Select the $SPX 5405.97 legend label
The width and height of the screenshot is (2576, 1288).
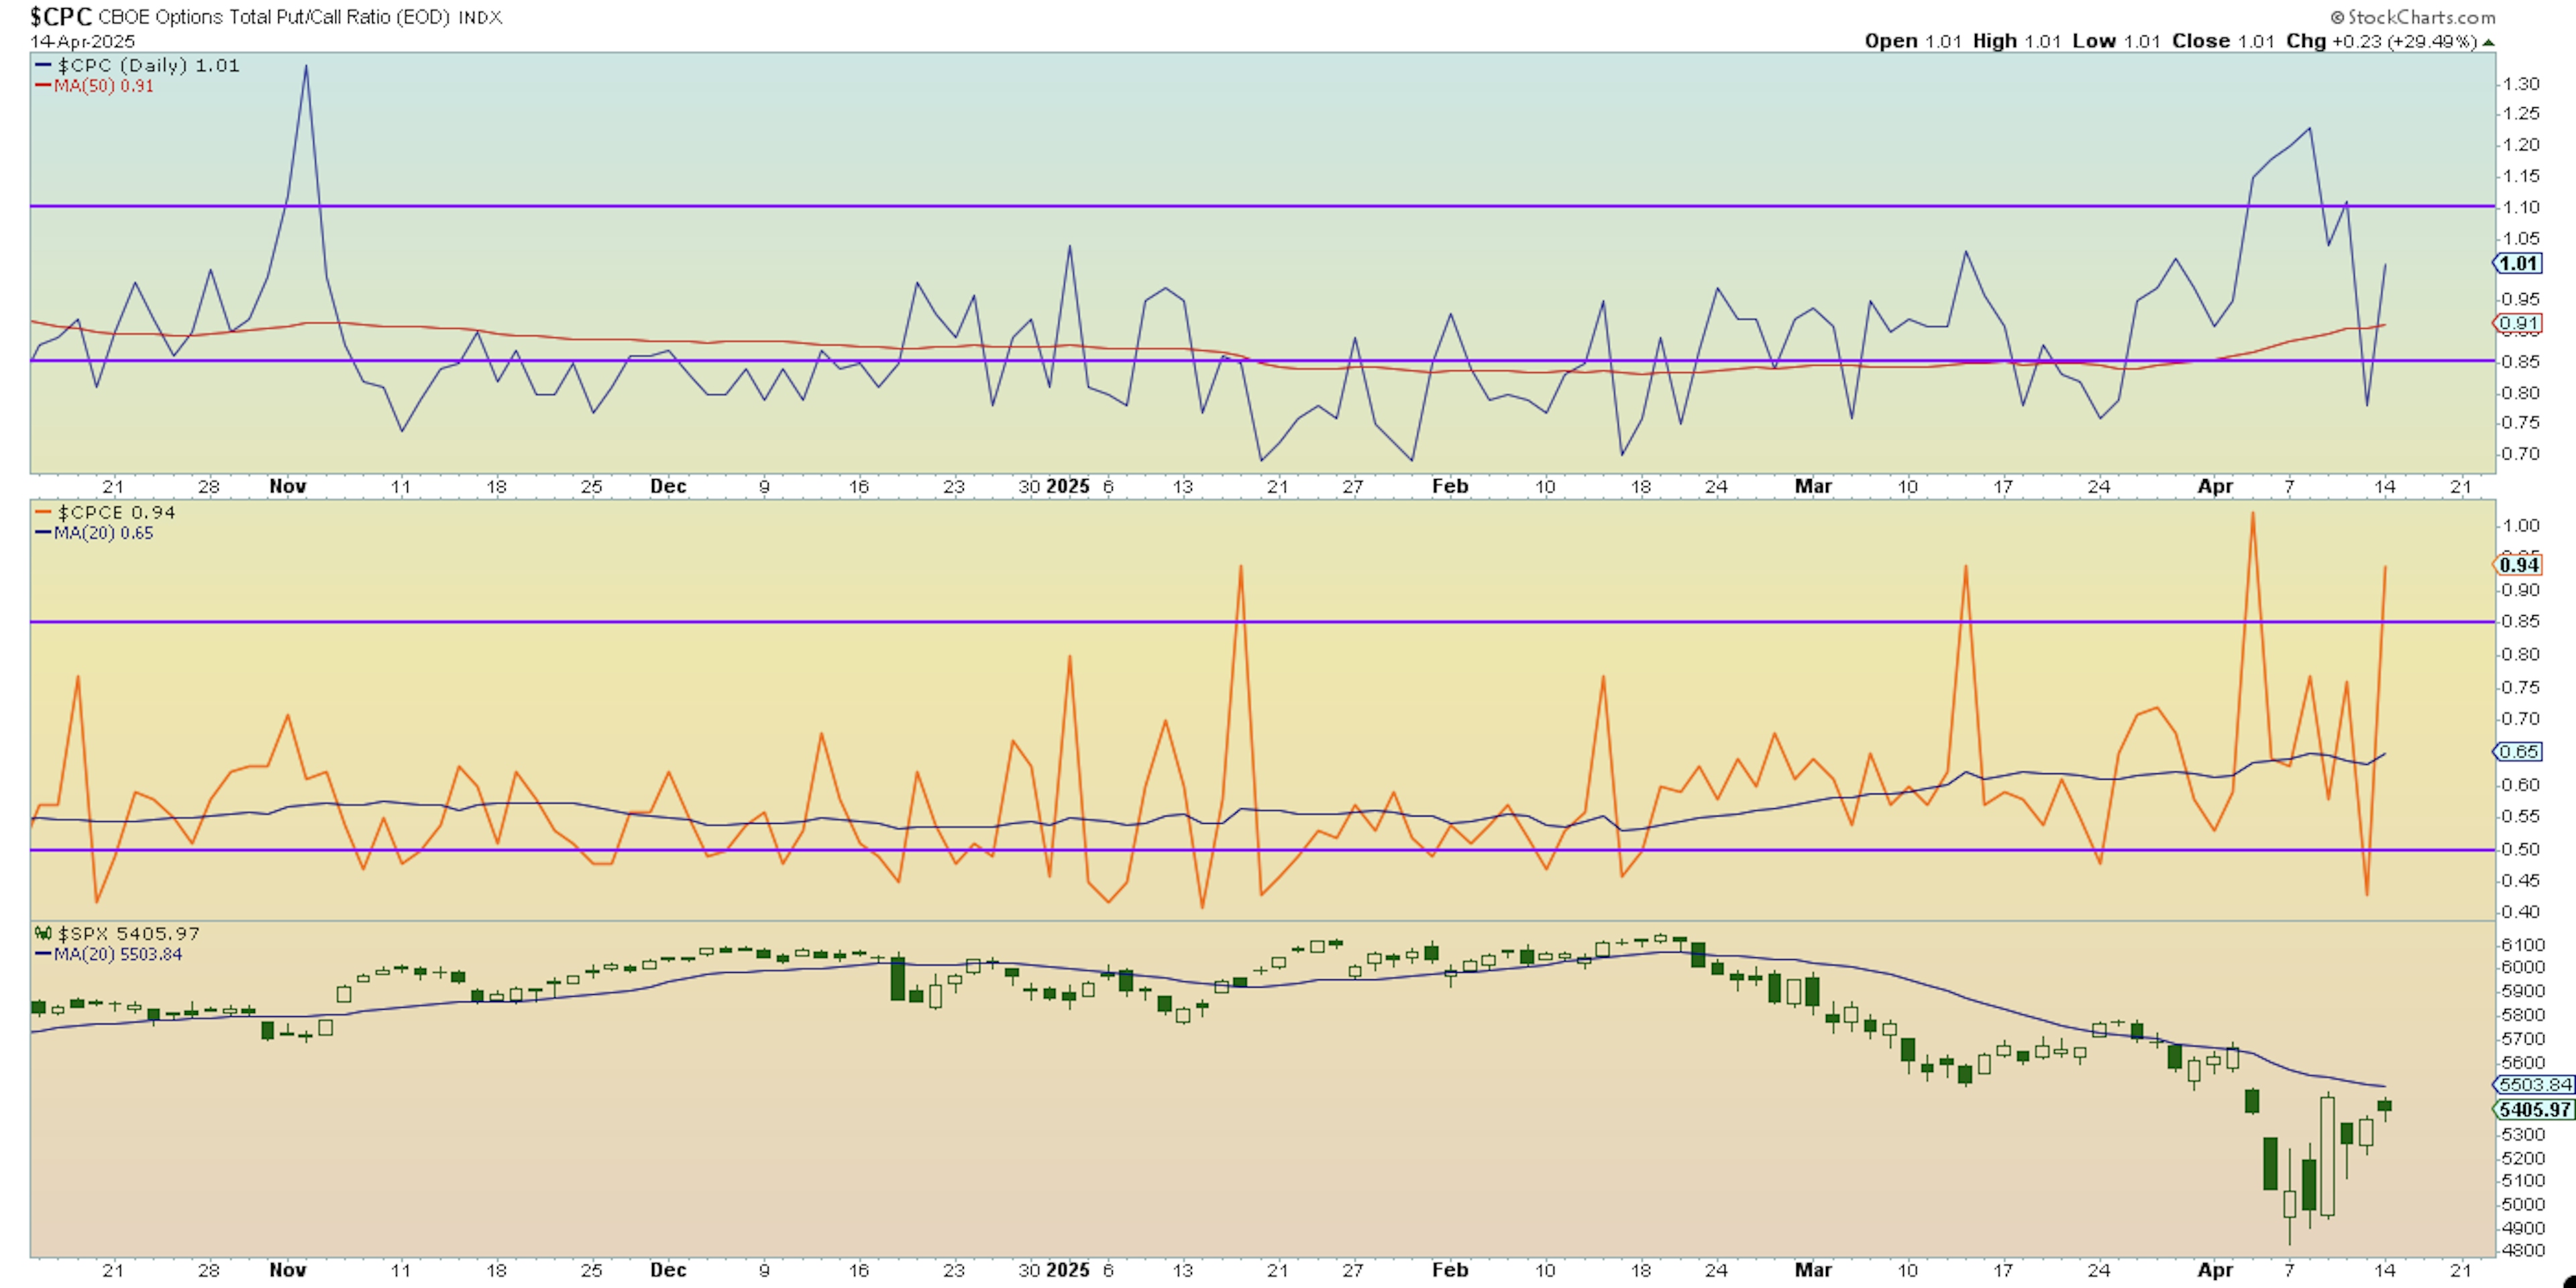127,933
